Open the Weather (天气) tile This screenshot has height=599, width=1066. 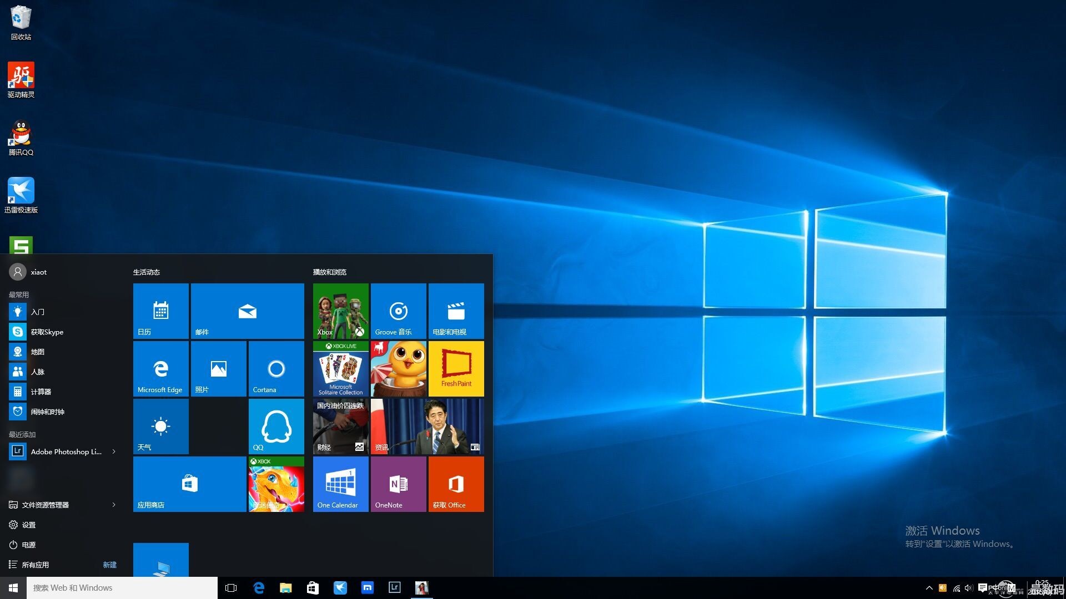[160, 427]
